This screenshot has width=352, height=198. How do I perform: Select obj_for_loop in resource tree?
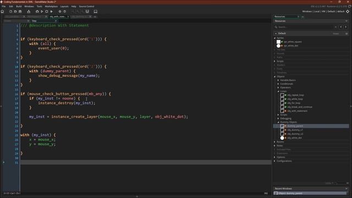coord(294,103)
